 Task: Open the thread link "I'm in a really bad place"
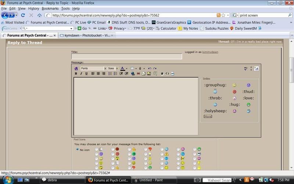(256, 42)
